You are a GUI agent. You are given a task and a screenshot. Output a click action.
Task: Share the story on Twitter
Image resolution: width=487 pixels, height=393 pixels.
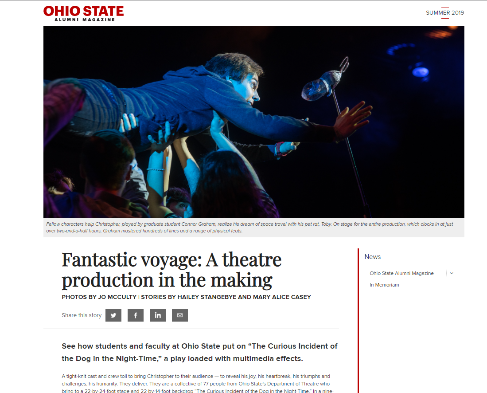tap(113, 315)
